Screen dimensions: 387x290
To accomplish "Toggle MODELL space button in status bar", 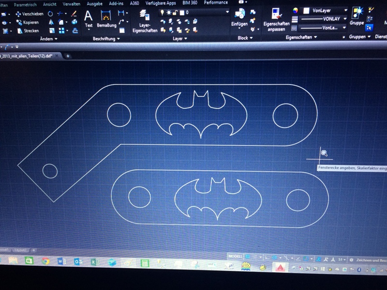I will pyautogui.click(x=235, y=256).
